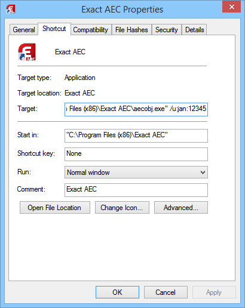Open the Security tab
Viewport: 245px width, 308px height.
tap(167, 30)
